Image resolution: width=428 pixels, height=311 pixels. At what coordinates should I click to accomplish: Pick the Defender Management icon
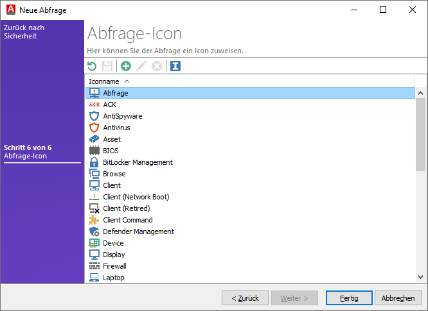pyautogui.click(x=138, y=231)
